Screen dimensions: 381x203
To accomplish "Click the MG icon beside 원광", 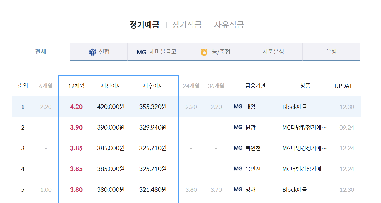I will (x=238, y=127).
